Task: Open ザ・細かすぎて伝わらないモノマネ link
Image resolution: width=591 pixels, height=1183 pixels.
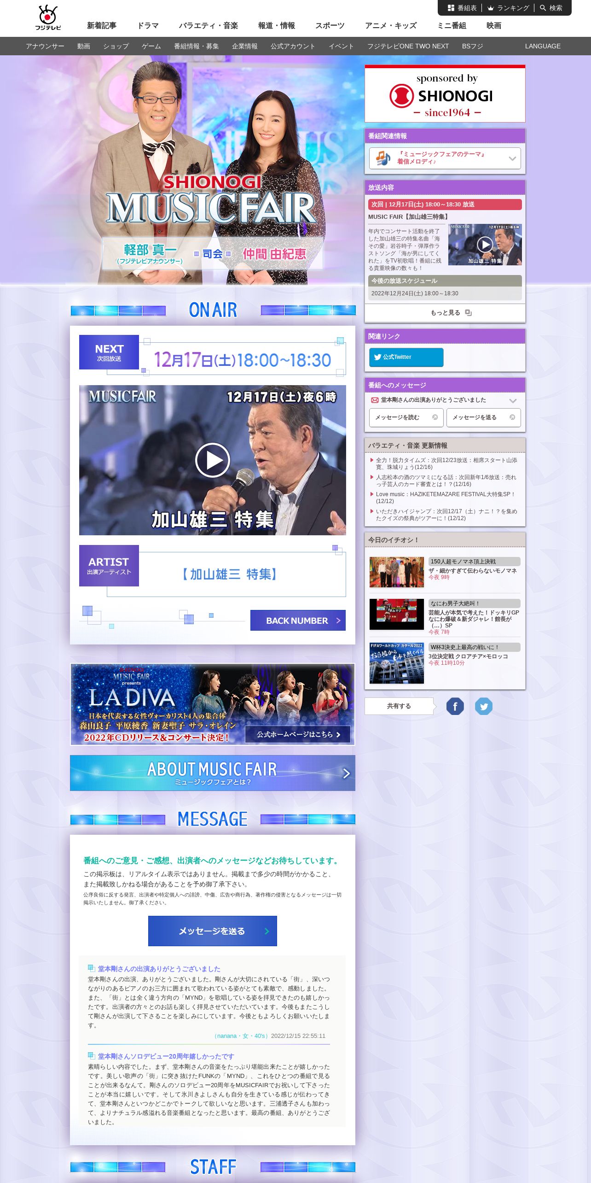Action: pyautogui.click(x=473, y=571)
